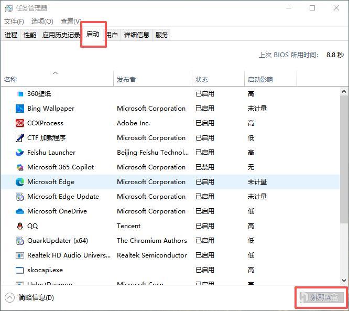Sort by the 发布者 column header
The image size is (349, 311).
point(152,79)
